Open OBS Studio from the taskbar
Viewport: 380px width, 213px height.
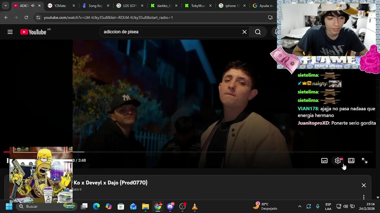[x=183, y=206]
